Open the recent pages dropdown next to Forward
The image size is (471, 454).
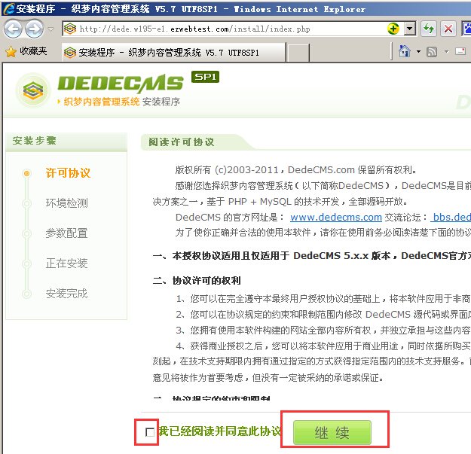(x=50, y=29)
